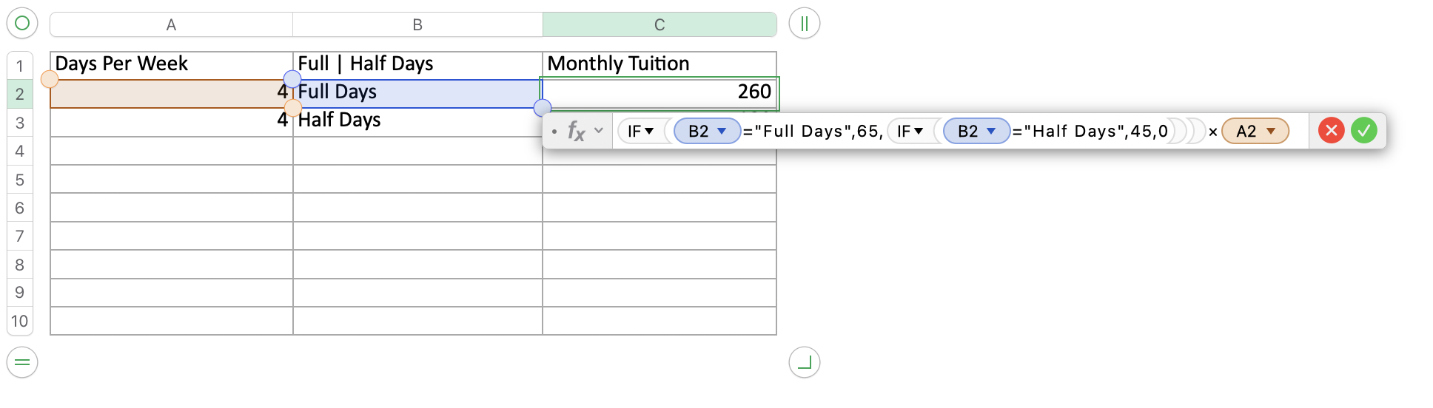Select column C header
This screenshot has height=408, width=1433.
[x=659, y=24]
